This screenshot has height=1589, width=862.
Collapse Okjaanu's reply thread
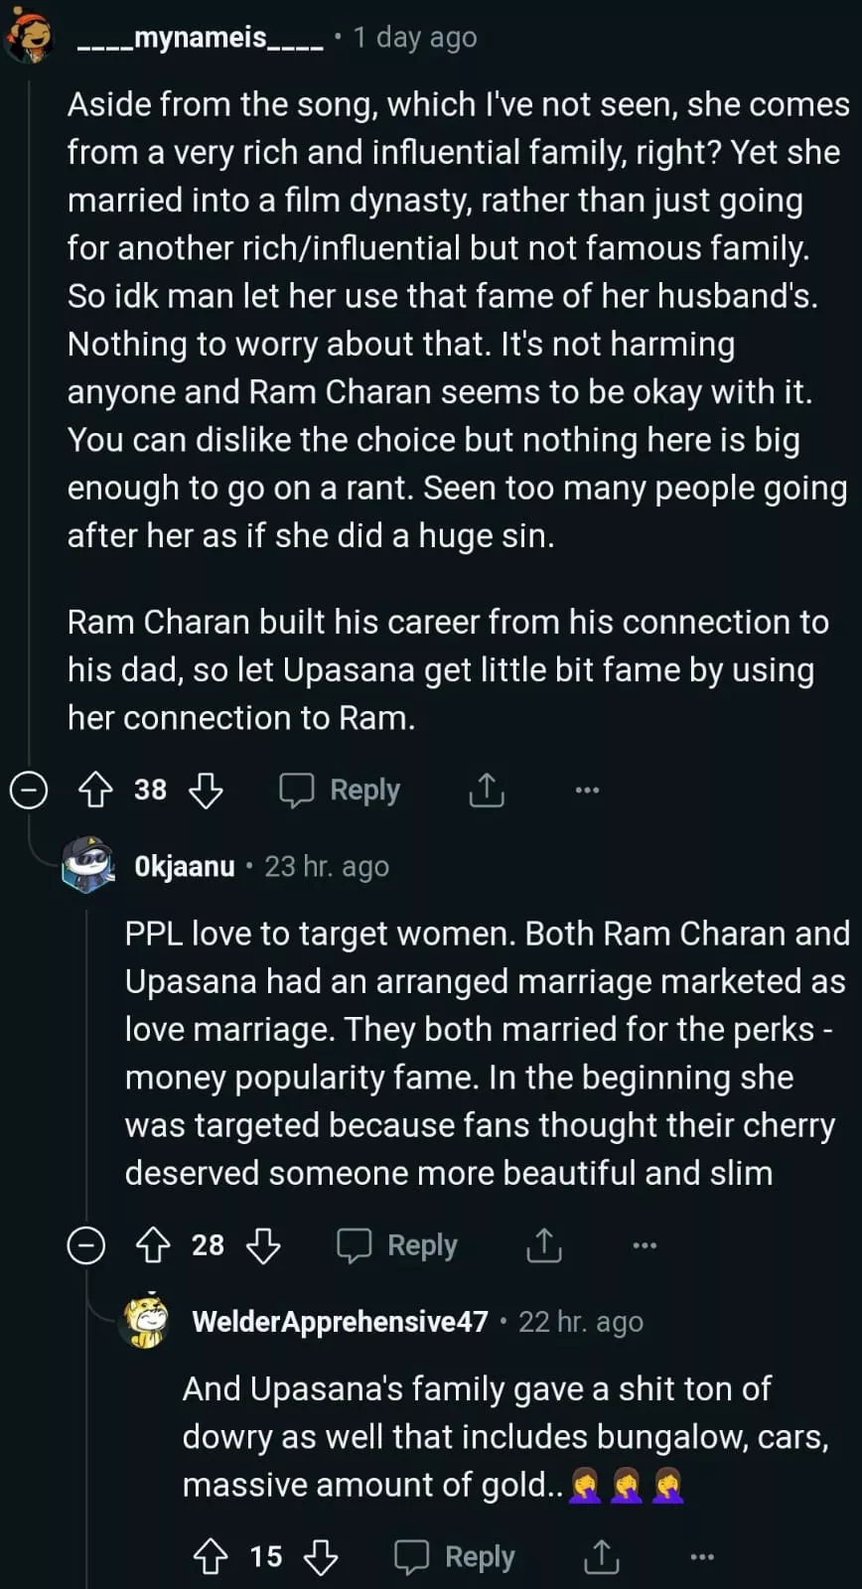click(86, 1245)
